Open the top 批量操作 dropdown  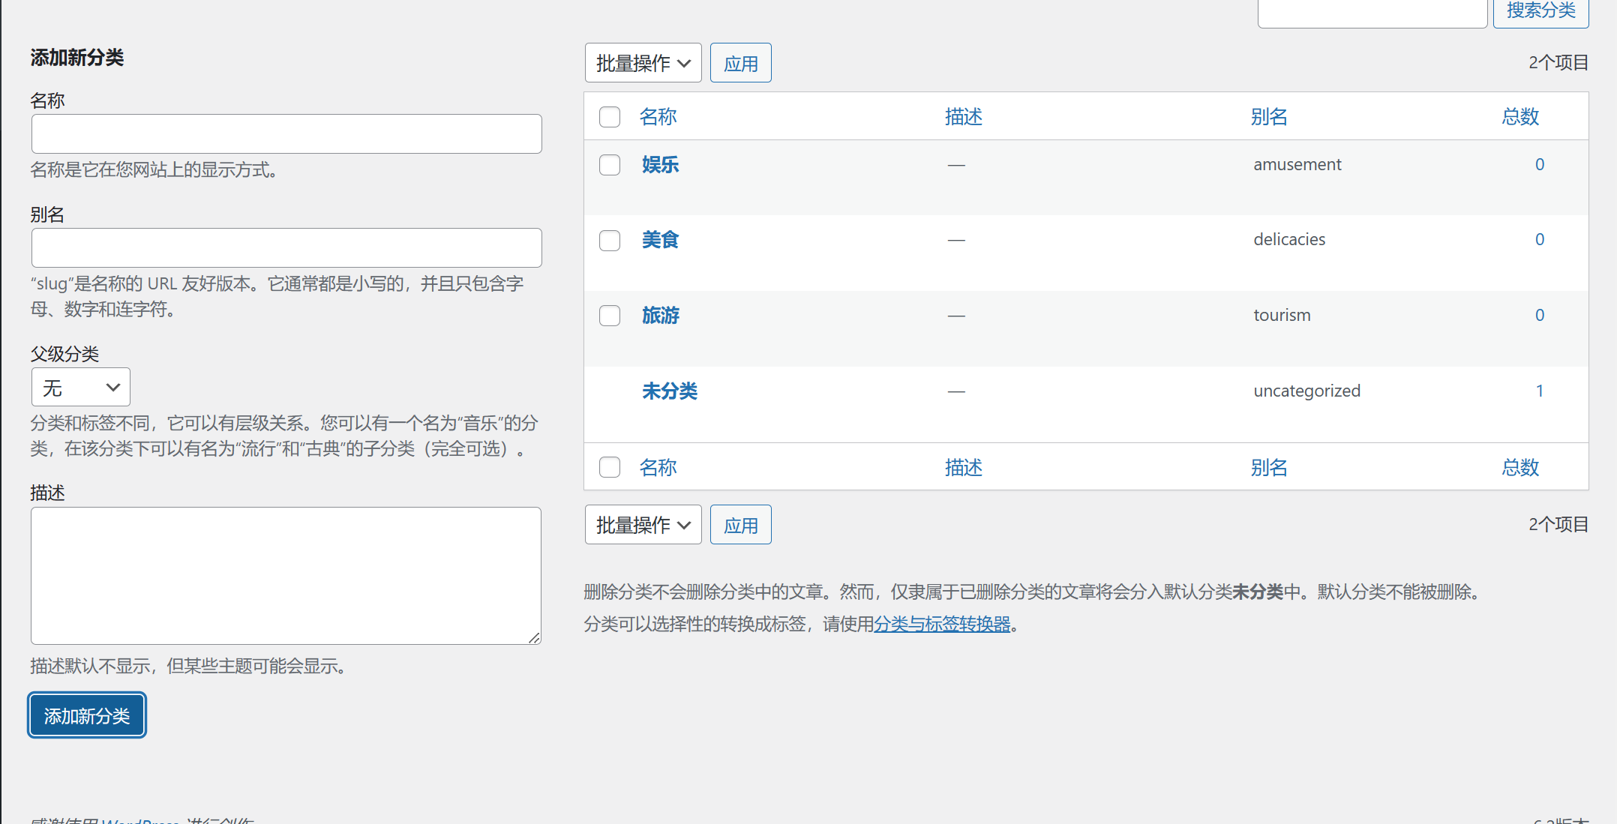[643, 63]
